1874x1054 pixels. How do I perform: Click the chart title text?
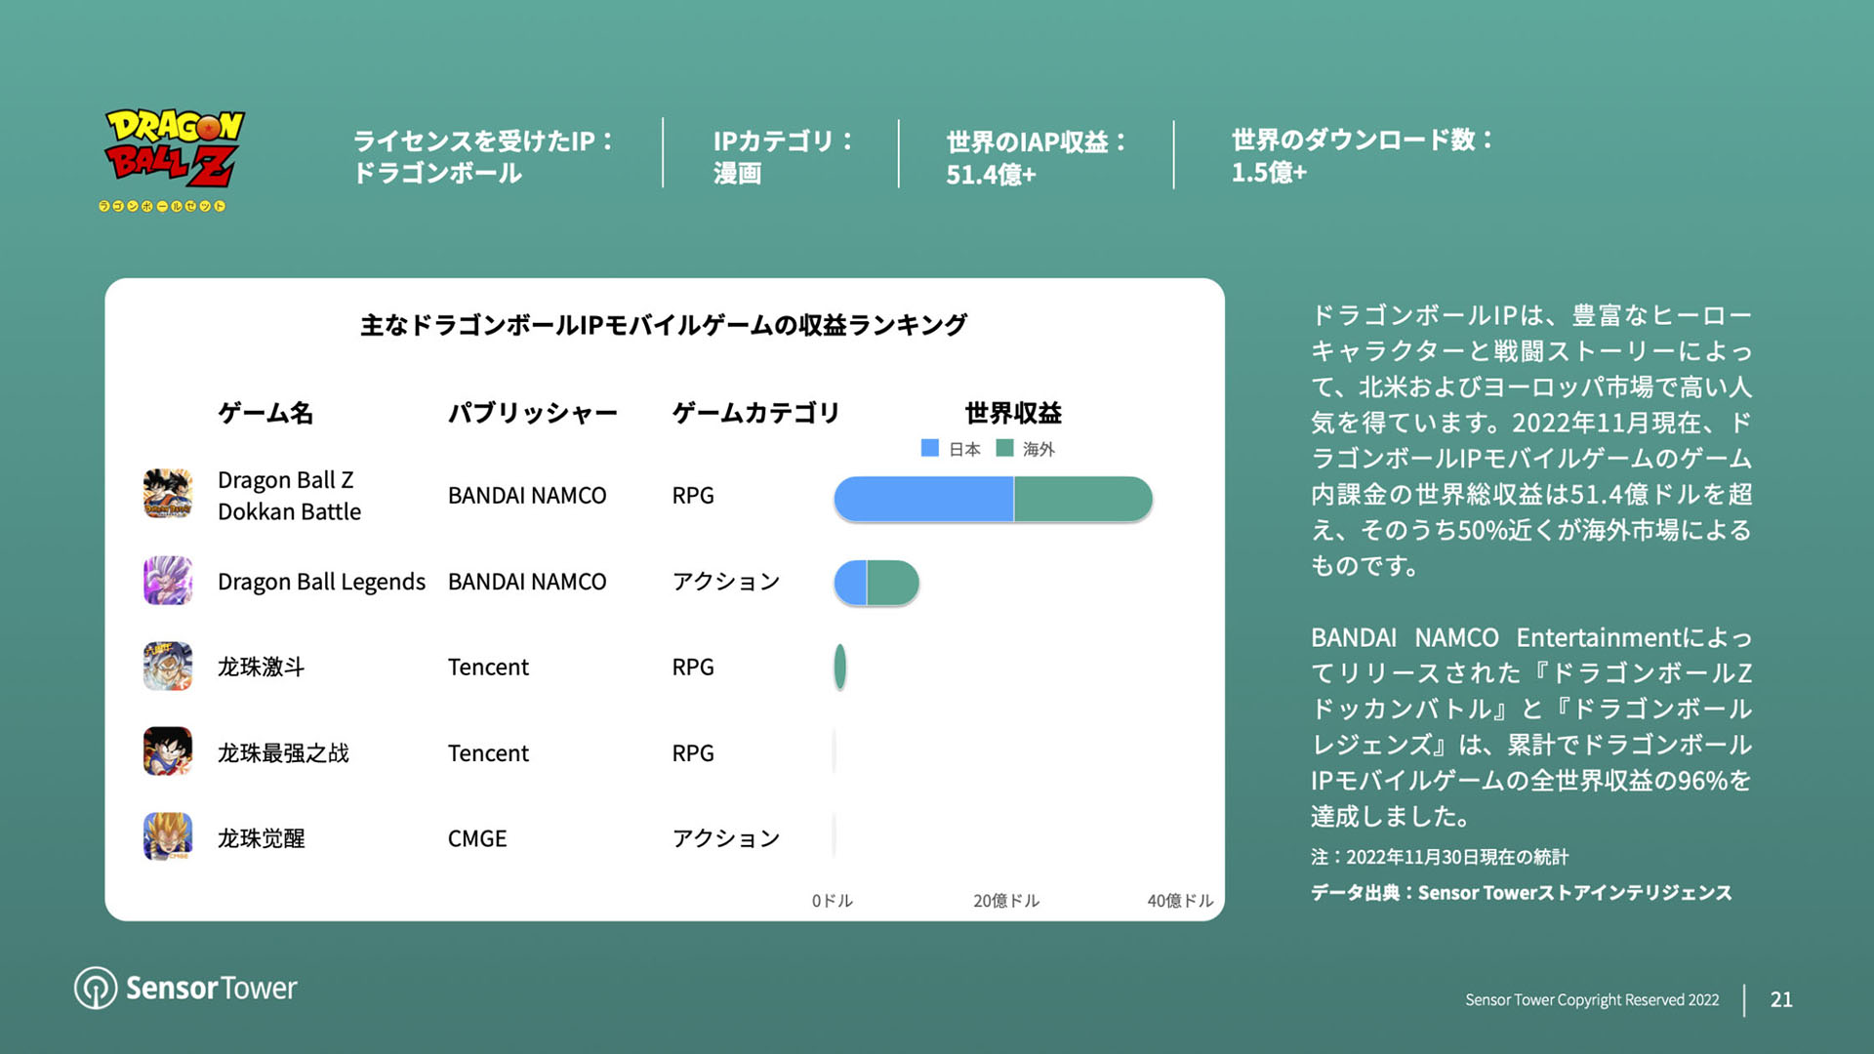(664, 325)
